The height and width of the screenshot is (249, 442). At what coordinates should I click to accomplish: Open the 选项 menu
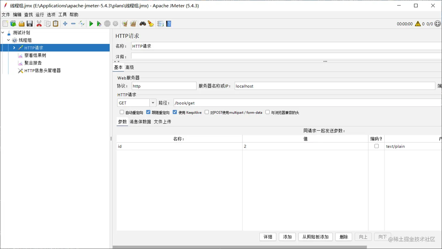click(51, 15)
